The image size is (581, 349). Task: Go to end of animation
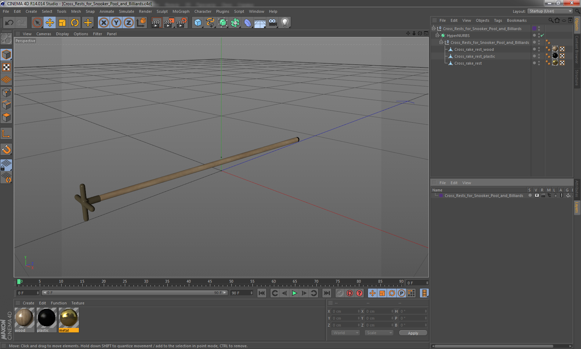[x=326, y=293]
